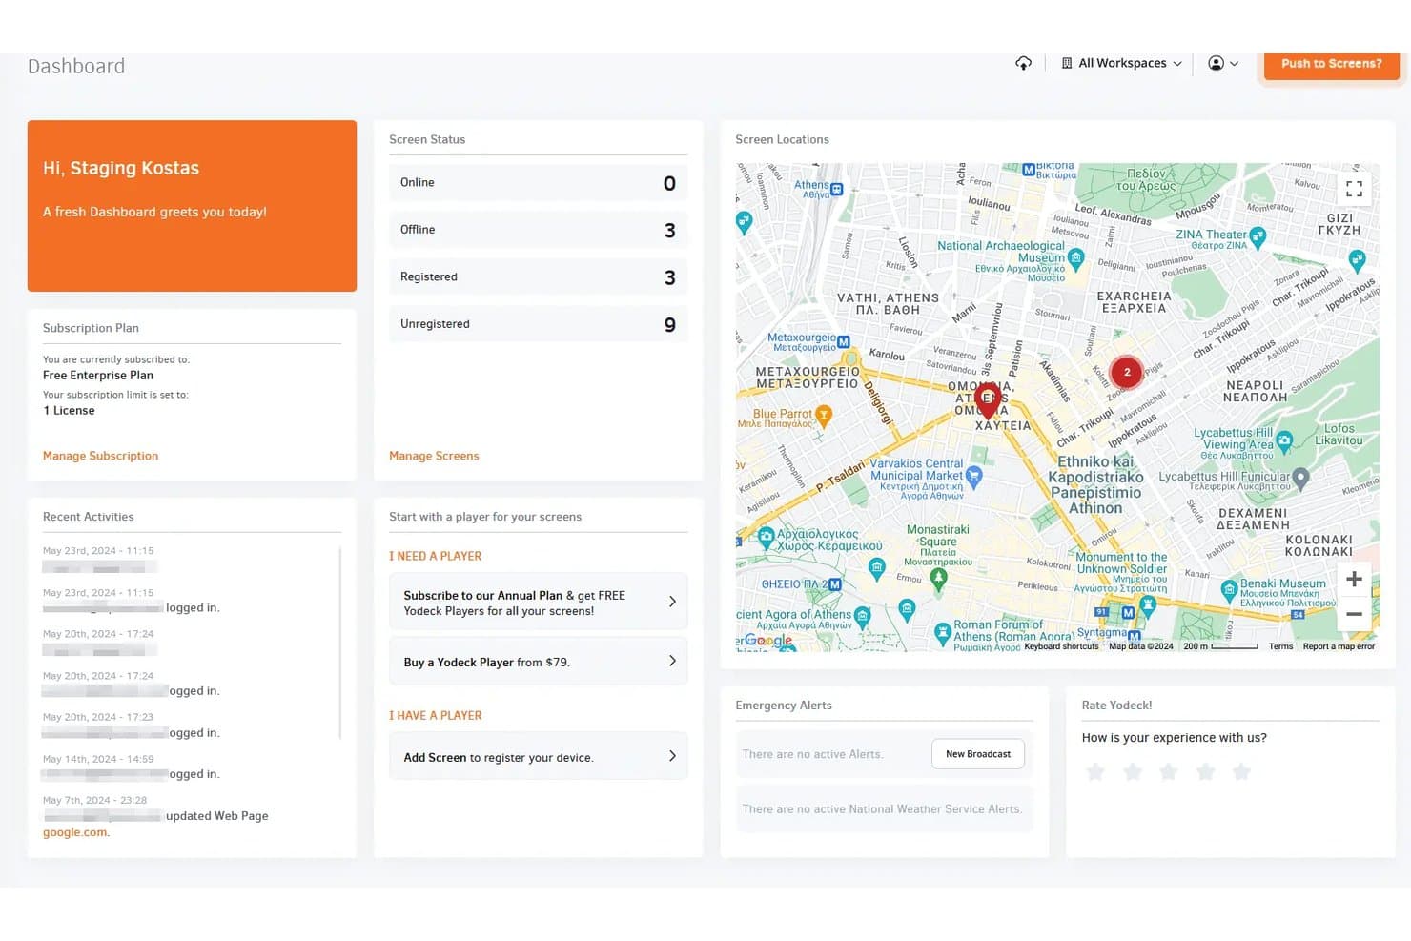Image resolution: width=1411 pixels, height=941 pixels.
Task: Open the google.com link in Recent Activities
Action: point(75,832)
